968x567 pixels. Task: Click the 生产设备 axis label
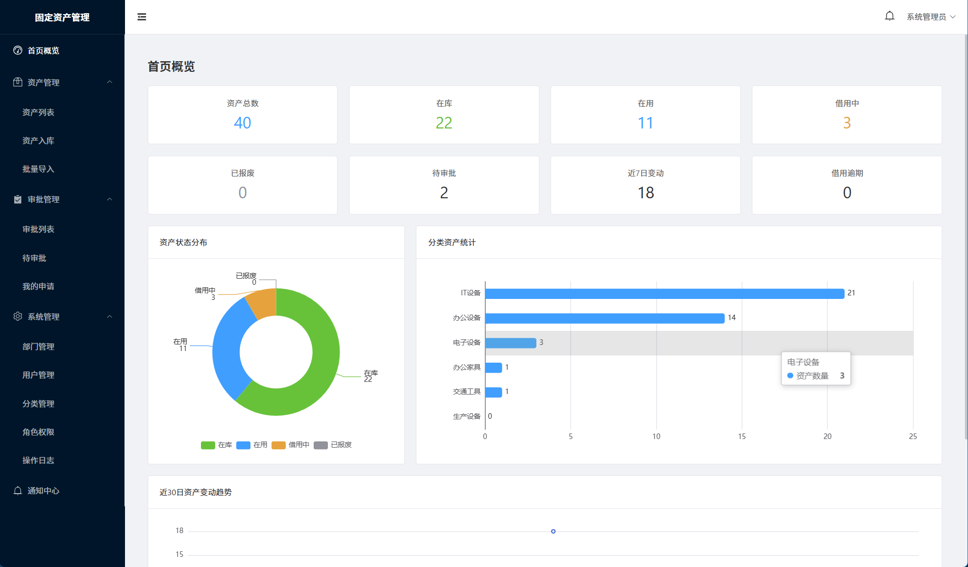pyautogui.click(x=467, y=416)
